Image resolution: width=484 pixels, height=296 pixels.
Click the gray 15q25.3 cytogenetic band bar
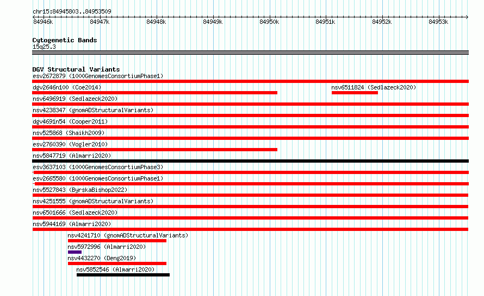250,53
